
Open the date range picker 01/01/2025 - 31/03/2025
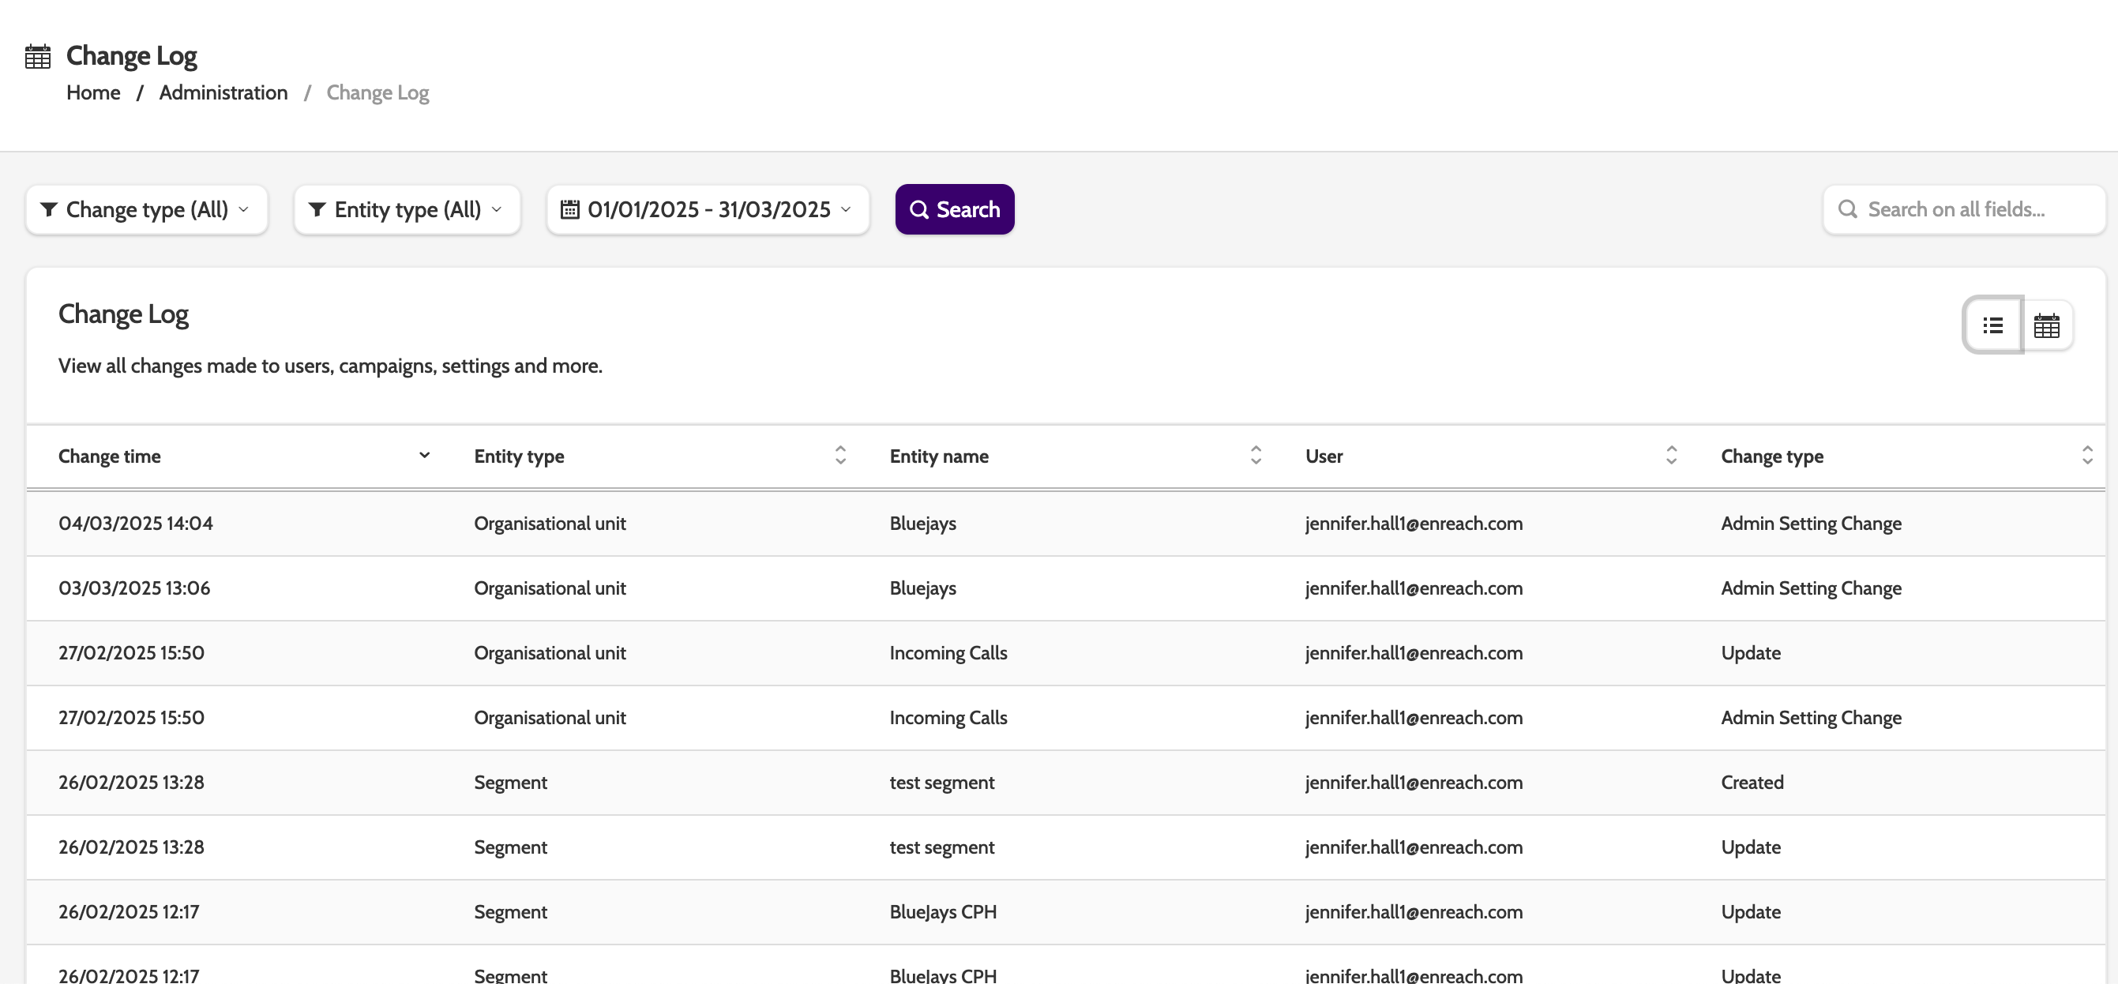(707, 209)
